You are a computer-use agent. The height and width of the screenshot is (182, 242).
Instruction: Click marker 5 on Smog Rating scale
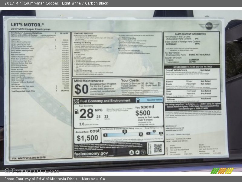[x=154, y=131]
